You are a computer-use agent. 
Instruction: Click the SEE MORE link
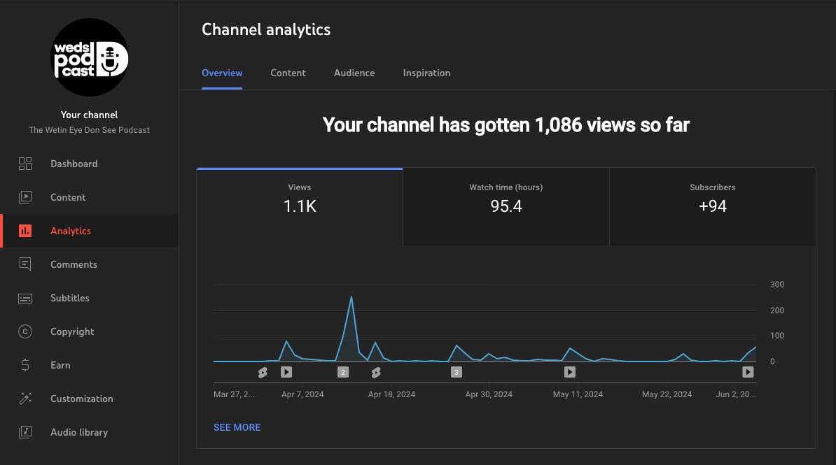coord(237,427)
